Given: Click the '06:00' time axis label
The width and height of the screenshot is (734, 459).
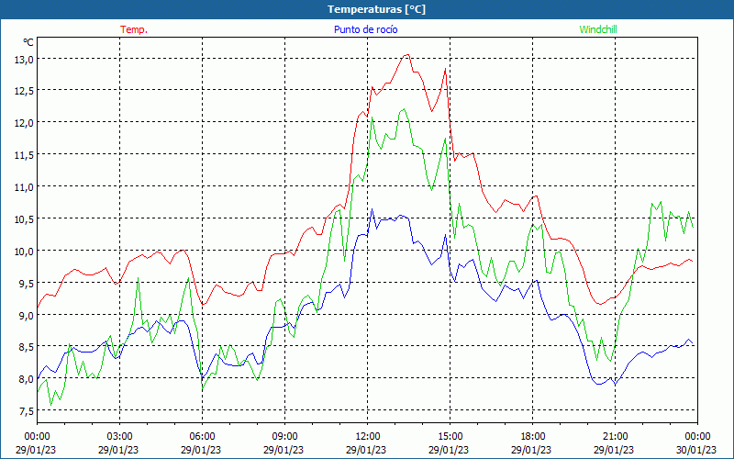Looking at the screenshot, I should [x=202, y=437].
